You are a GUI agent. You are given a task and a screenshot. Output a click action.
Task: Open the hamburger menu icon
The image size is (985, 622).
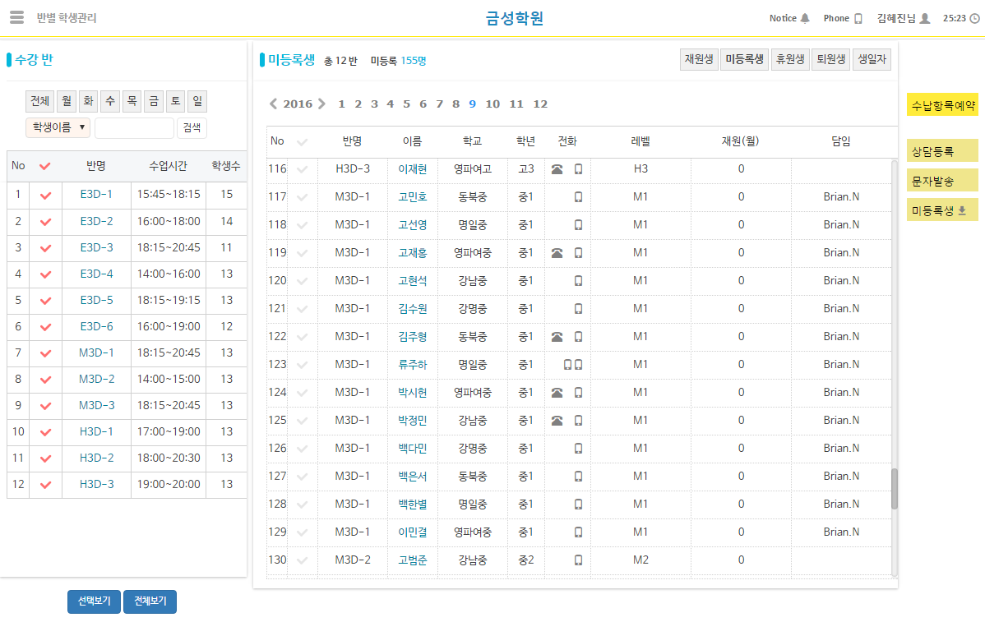click(17, 17)
